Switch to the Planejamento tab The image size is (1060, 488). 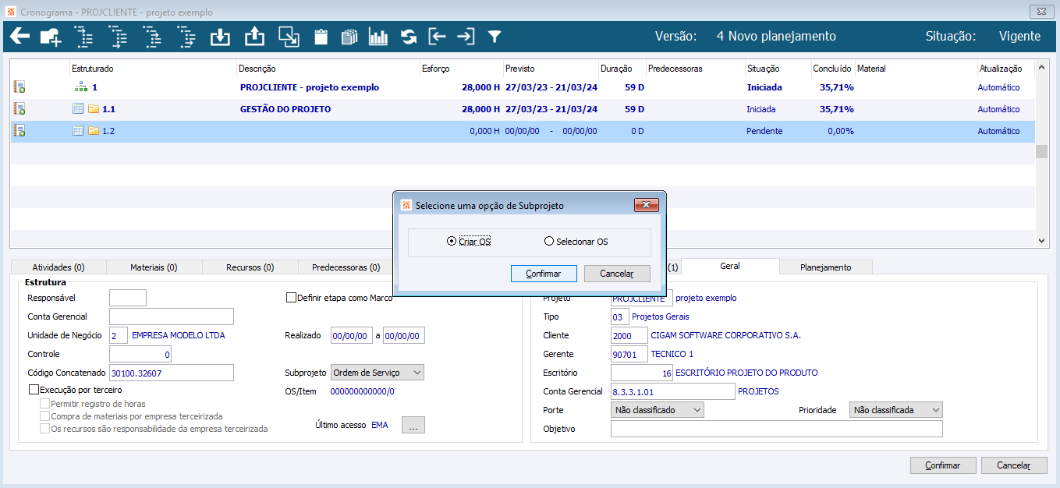point(825,267)
